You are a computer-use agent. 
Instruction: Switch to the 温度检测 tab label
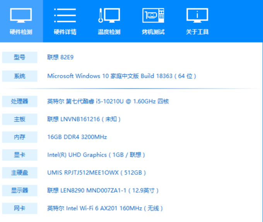coord(109,32)
